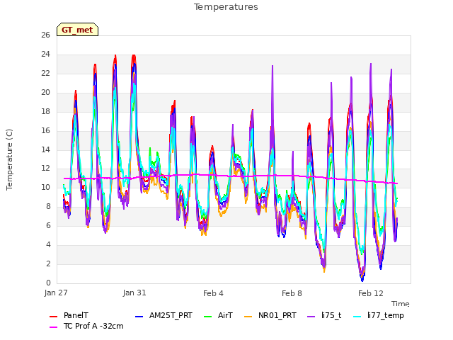
Task: Toggle the PanelT legend entry
Action: [x=69, y=315]
